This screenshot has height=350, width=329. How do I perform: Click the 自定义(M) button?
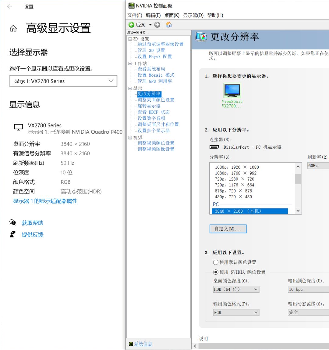coord(228,229)
